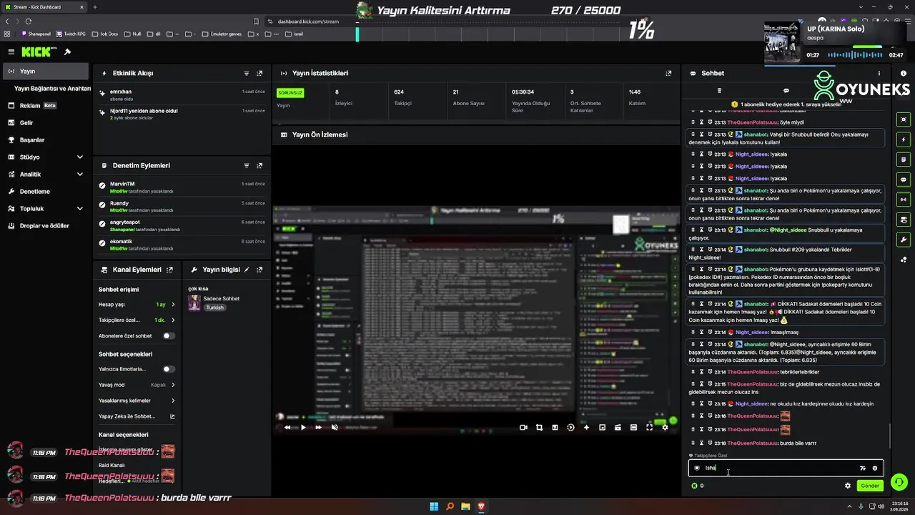Pop out the Denetim Eylemleri panel
Screen dimensions: 915x515
[259, 166]
